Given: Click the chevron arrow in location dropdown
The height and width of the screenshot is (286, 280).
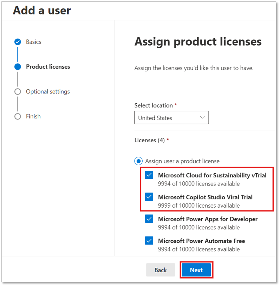Looking at the screenshot, I should [x=202, y=117].
